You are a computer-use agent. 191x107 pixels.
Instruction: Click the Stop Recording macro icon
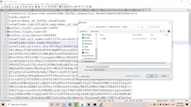82,7
